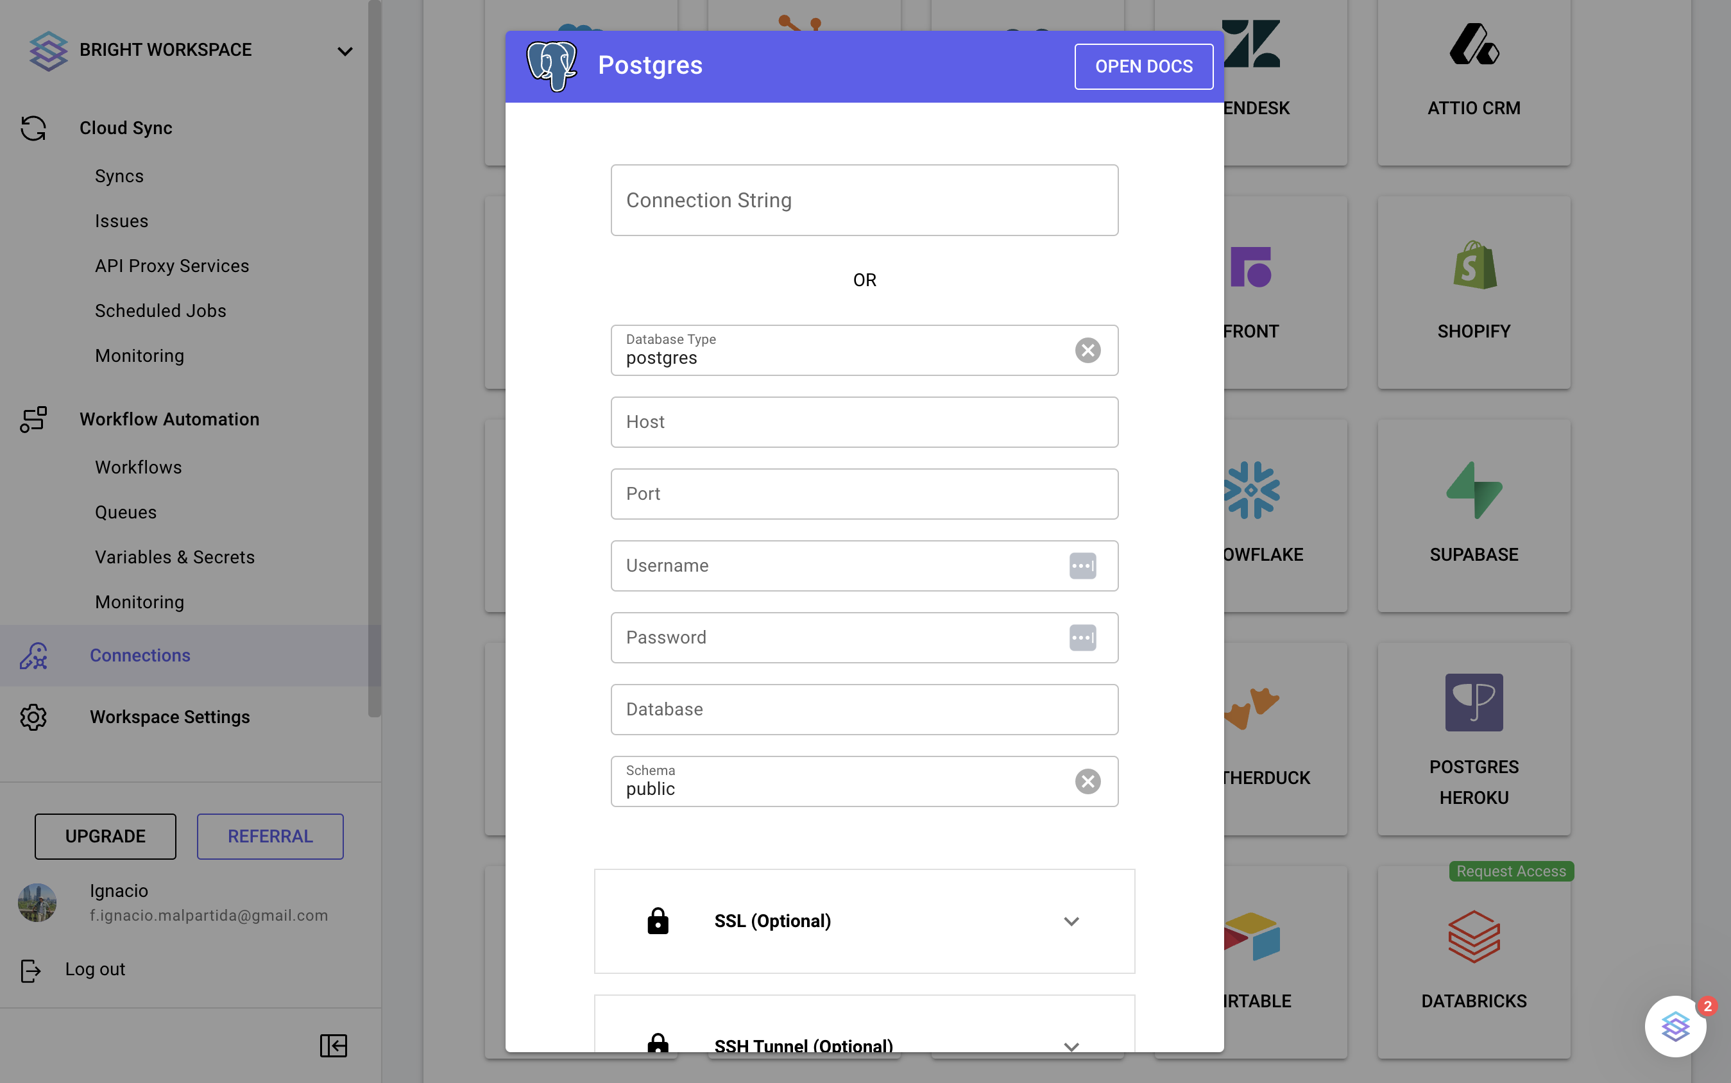This screenshot has width=1731, height=1083.
Task: Click the Workflow Automation sidebar icon
Action: (x=33, y=419)
